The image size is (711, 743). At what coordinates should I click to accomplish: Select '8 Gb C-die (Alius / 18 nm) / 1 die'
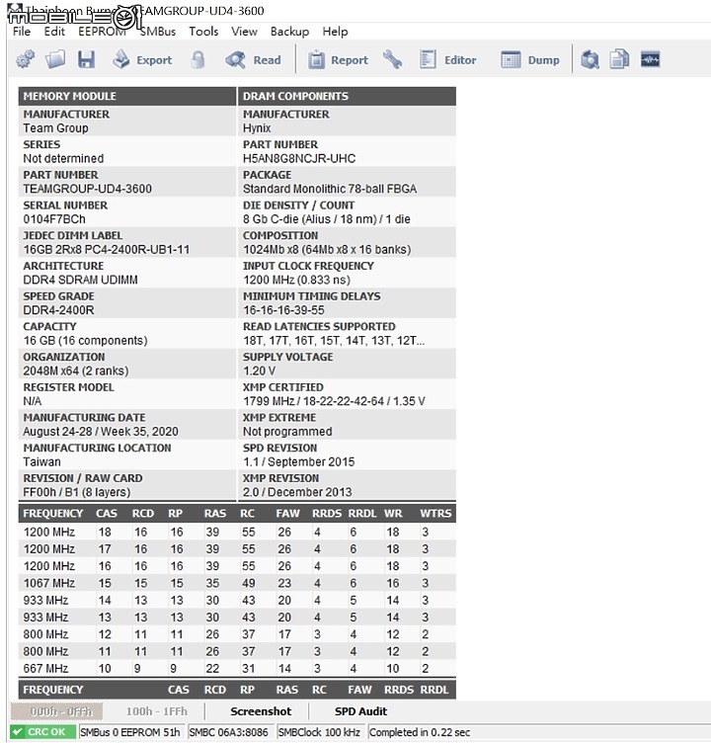click(326, 219)
